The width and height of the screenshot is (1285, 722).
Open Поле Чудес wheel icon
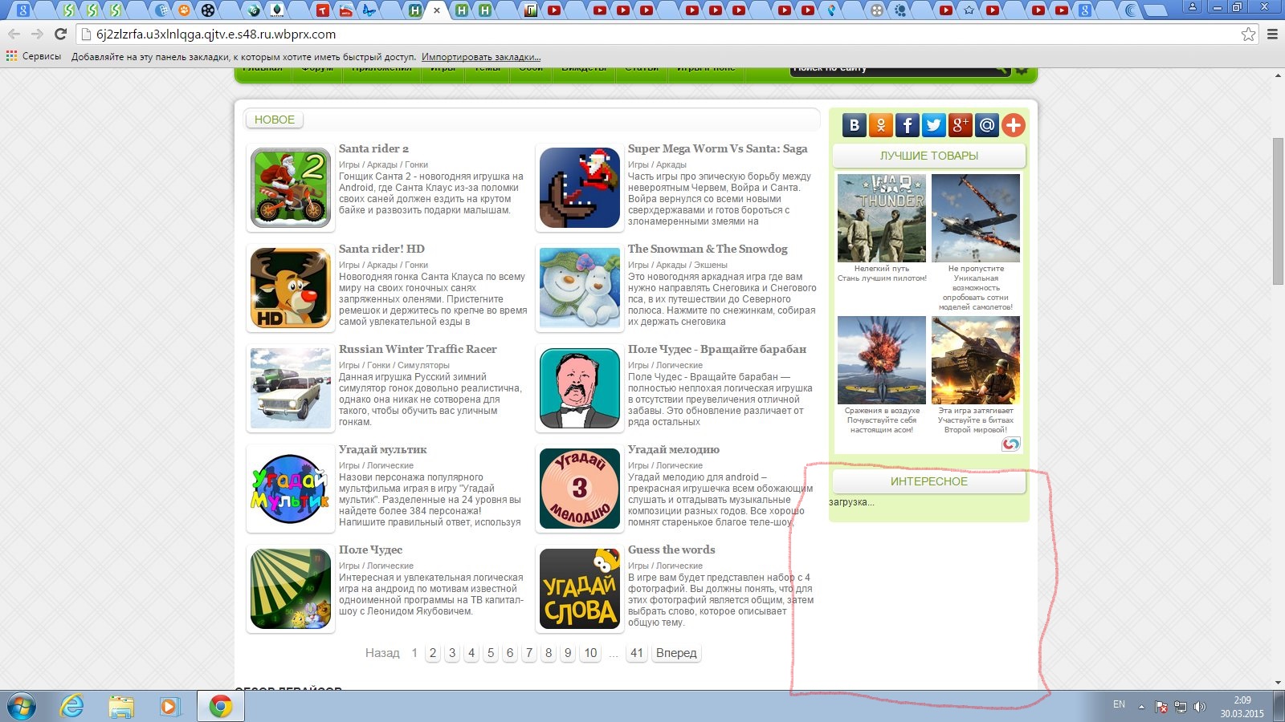291,589
